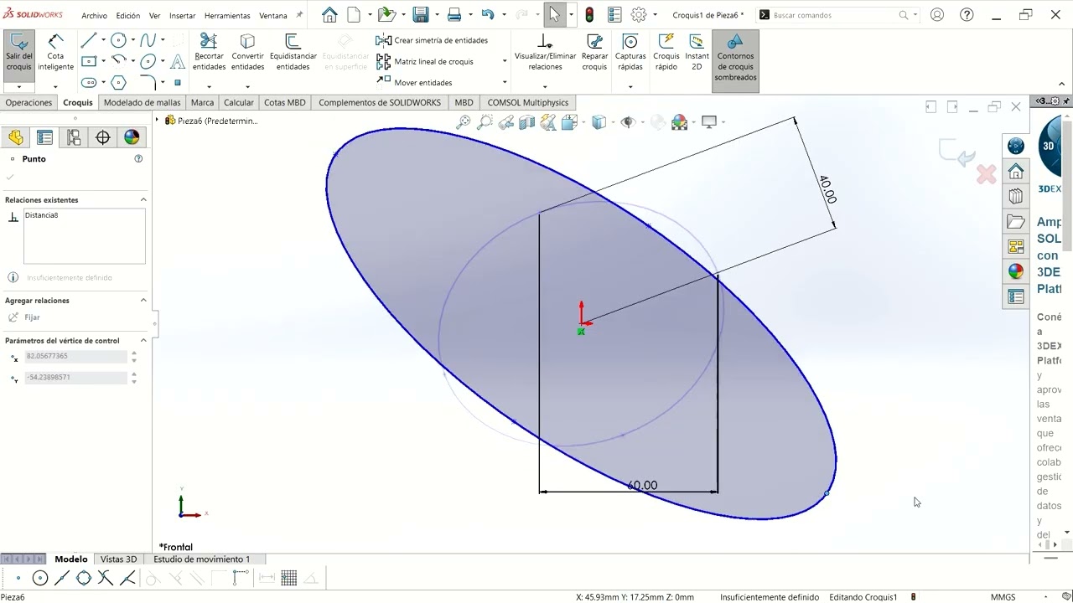This screenshot has width=1073, height=603.
Task: Click Capturas rápidas tool
Action: click(x=630, y=53)
